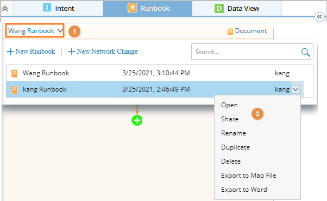This screenshot has width=327, height=201.
Task: Click the Wang Runbook notebook icon
Action: click(14, 74)
